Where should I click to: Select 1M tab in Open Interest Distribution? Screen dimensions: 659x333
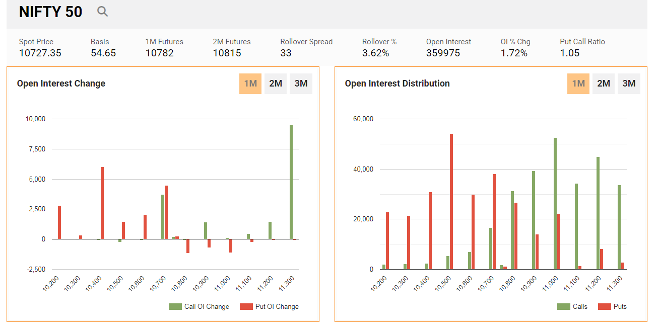[578, 84]
